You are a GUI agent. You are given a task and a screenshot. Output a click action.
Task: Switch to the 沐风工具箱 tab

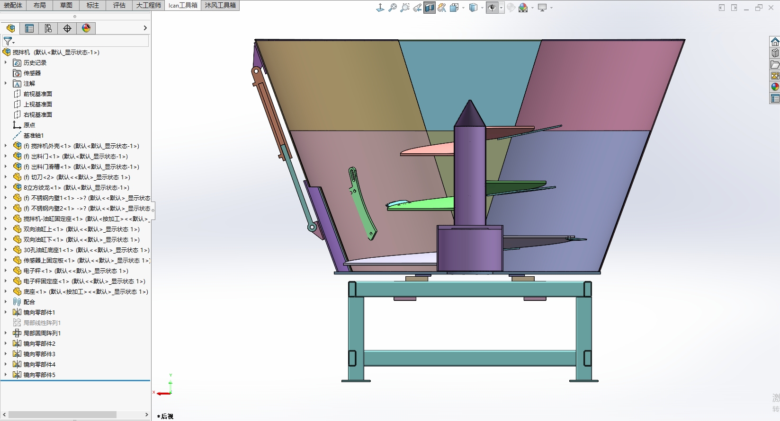pyautogui.click(x=220, y=5)
